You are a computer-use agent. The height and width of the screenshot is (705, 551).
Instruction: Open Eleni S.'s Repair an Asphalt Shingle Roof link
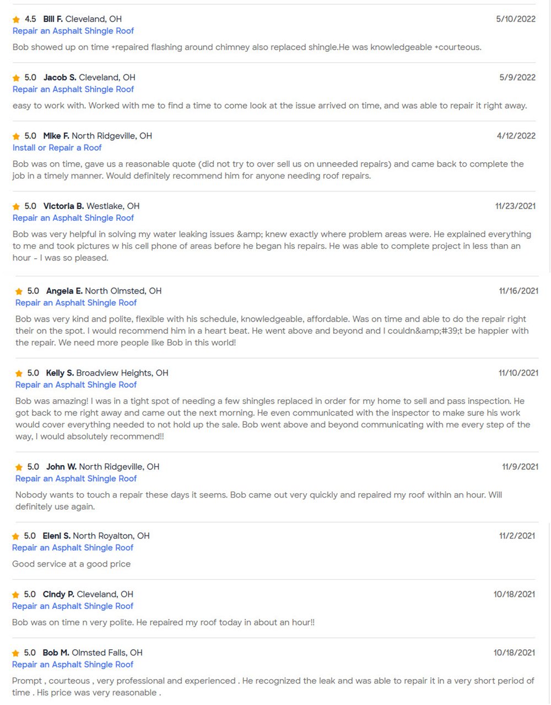(73, 548)
